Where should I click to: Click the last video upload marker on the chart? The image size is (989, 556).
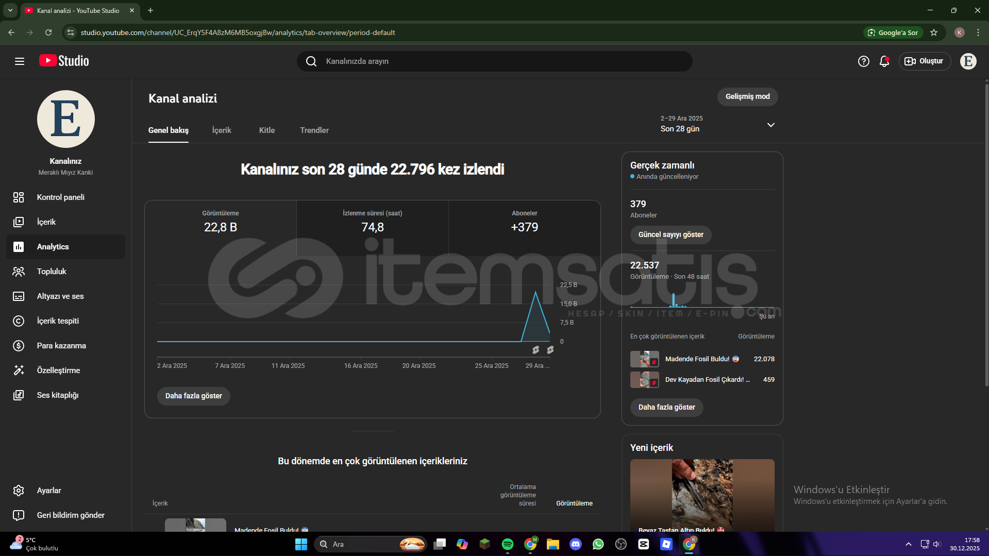point(550,350)
